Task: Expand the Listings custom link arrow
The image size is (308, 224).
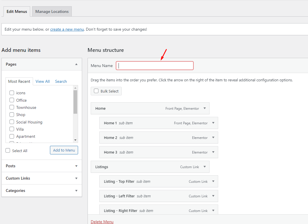Action: pos(205,167)
